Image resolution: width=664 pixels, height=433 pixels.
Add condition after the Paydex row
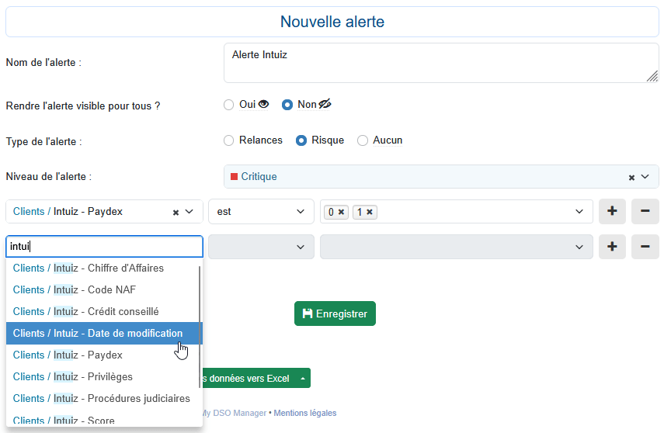(612, 211)
